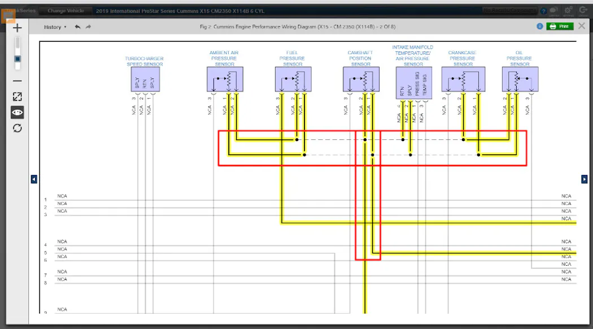The height and width of the screenshot is (329, 593).
Task: Click the green Print button
Action: (x=560, y=26)
